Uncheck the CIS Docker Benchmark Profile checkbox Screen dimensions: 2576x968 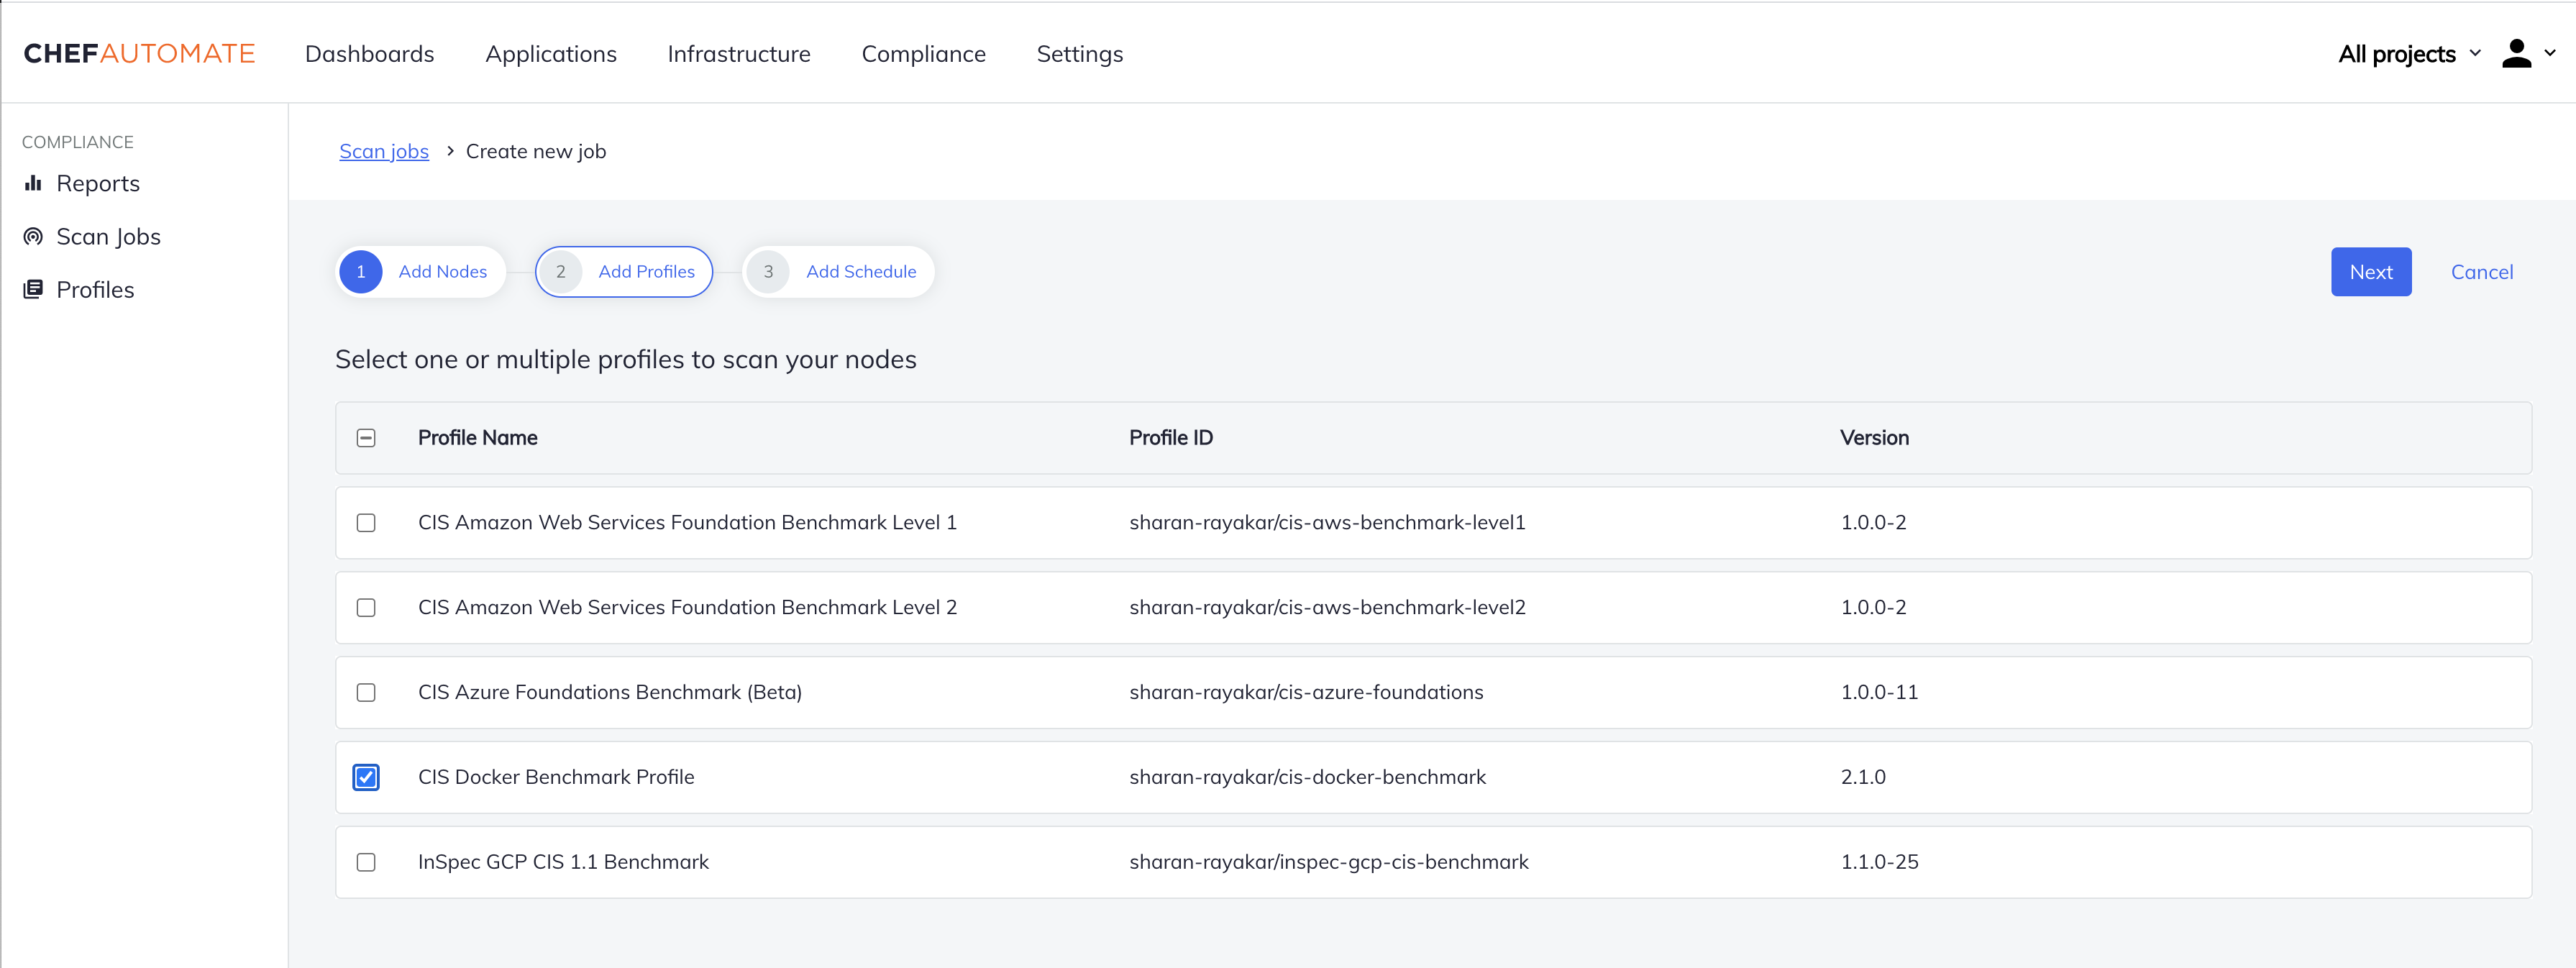[366, 777]
